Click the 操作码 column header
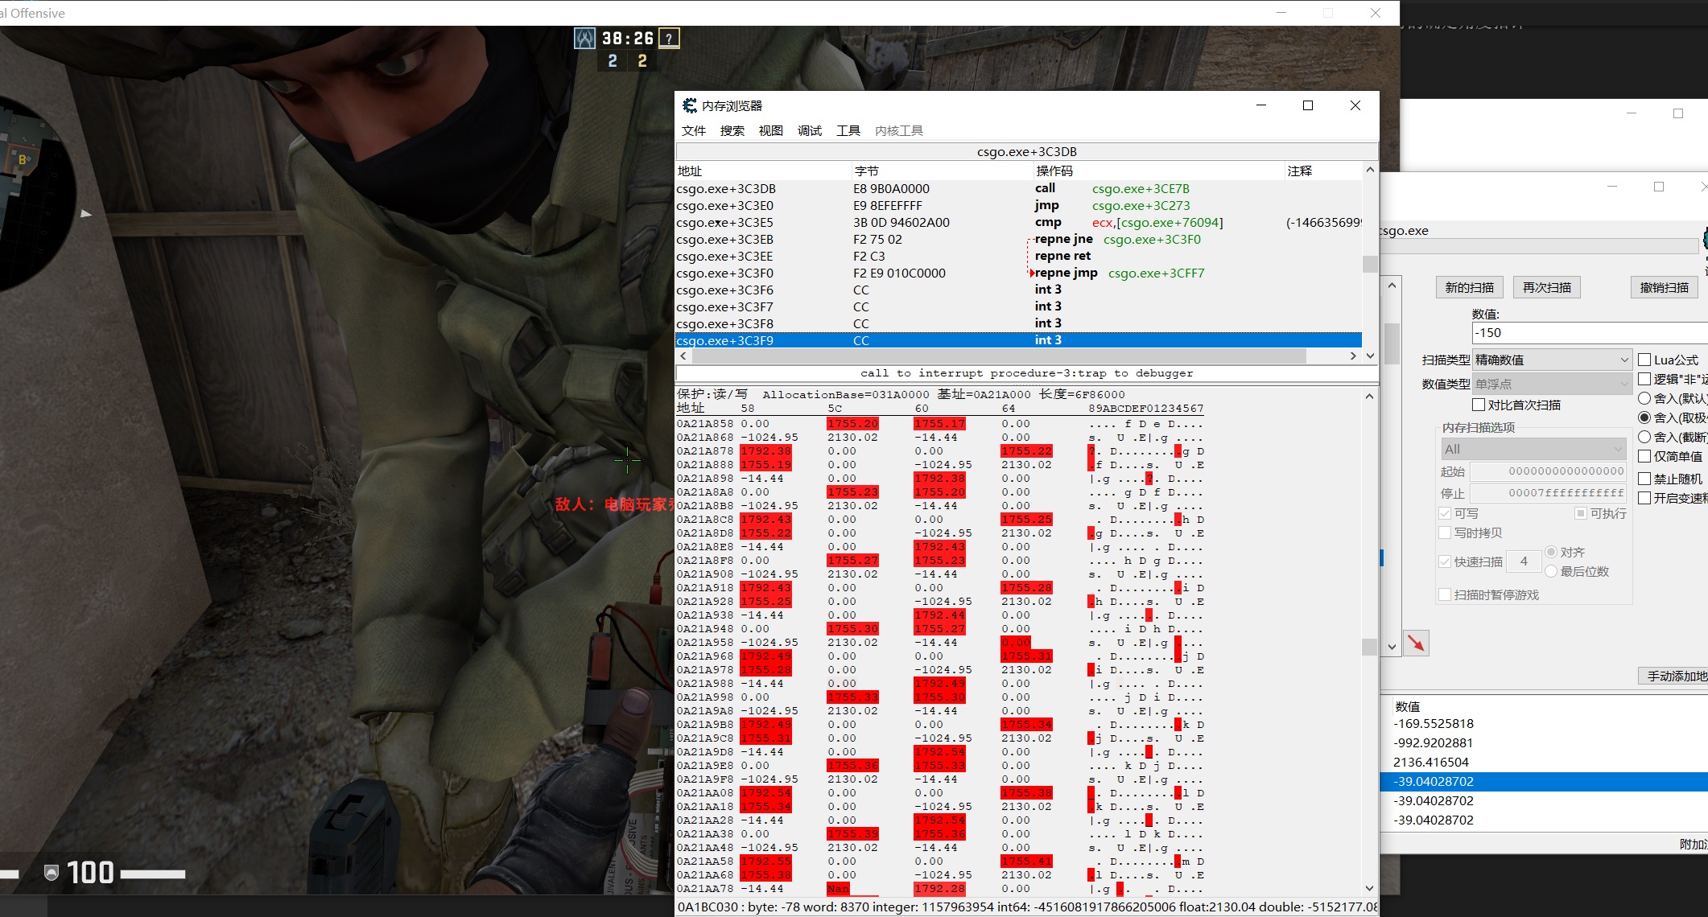The image size is (1708, 917). (x=1159, y=171)
